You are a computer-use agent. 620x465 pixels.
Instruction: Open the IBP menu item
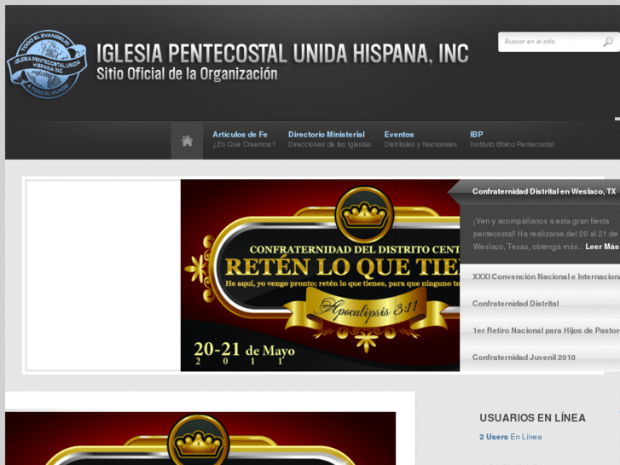coord(512,139)
